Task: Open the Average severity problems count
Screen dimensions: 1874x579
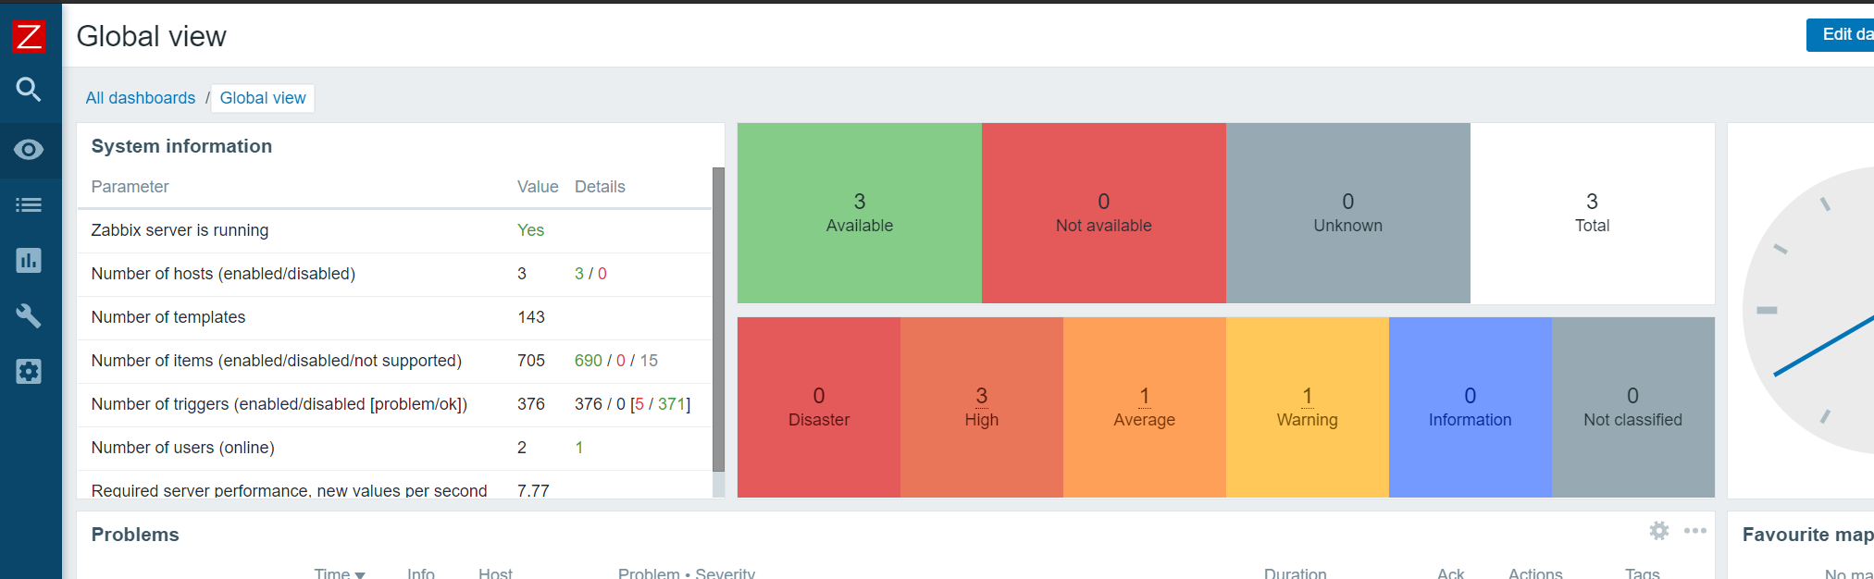Action: pos(1145,397)
